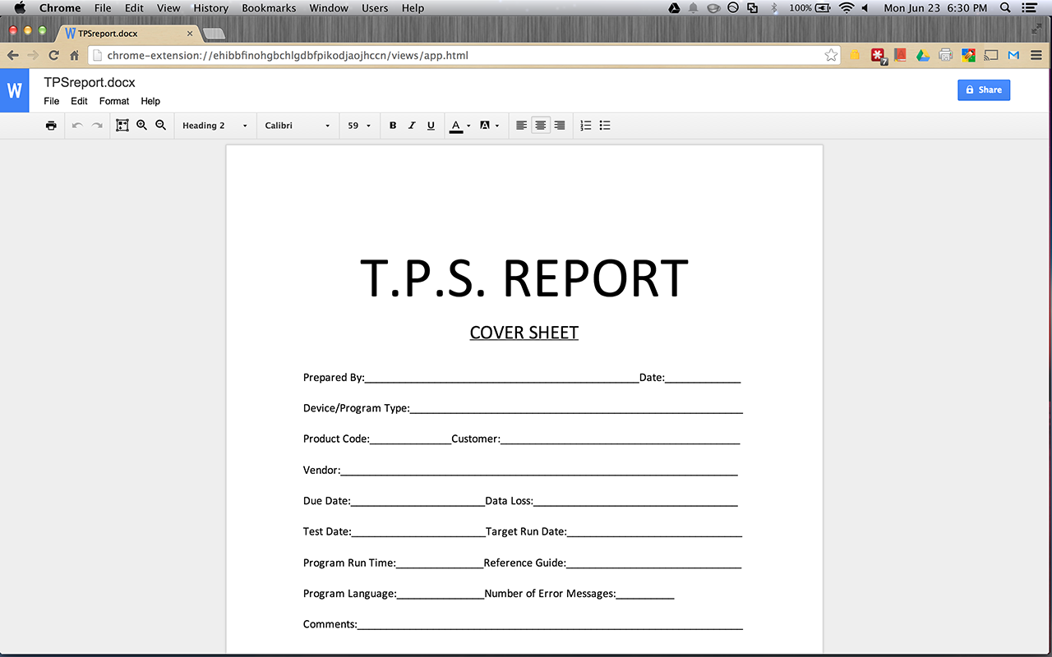Open the Calibri font dropdown

tap(297, 126)
